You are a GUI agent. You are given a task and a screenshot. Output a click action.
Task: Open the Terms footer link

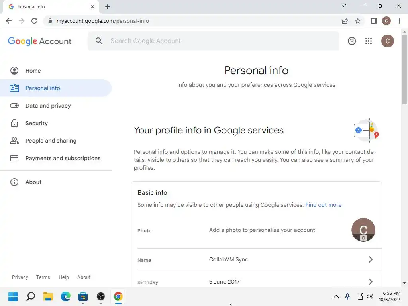43,277
